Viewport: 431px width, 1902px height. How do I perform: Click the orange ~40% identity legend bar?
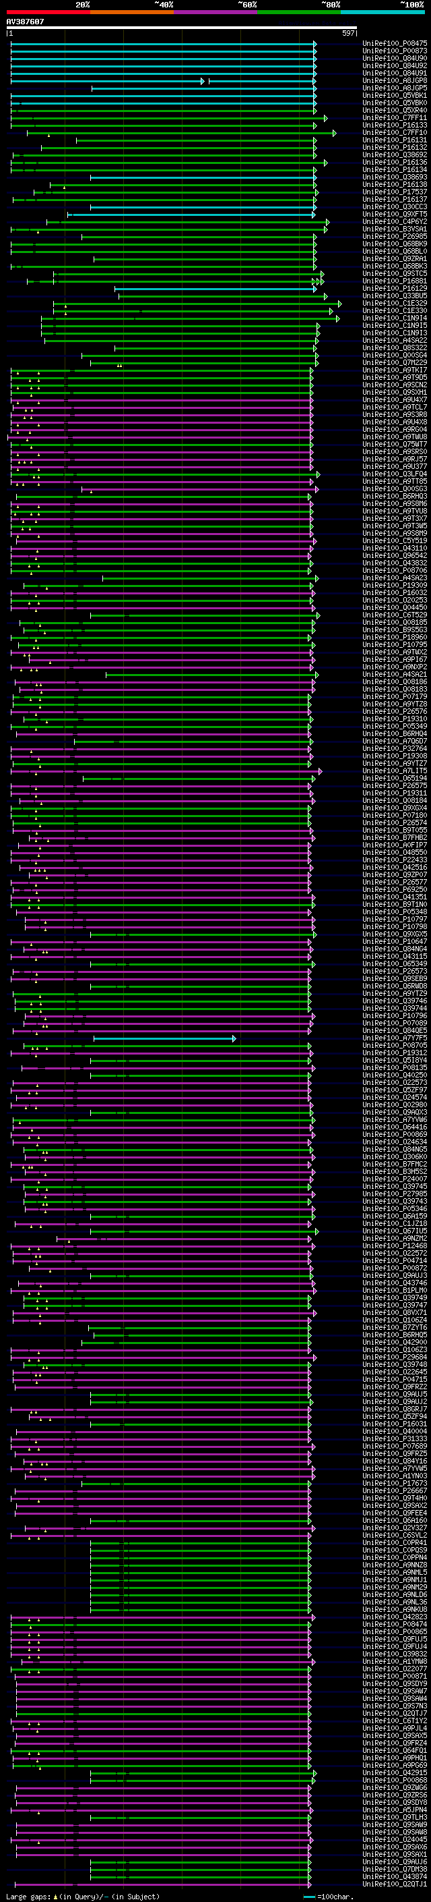132,12
